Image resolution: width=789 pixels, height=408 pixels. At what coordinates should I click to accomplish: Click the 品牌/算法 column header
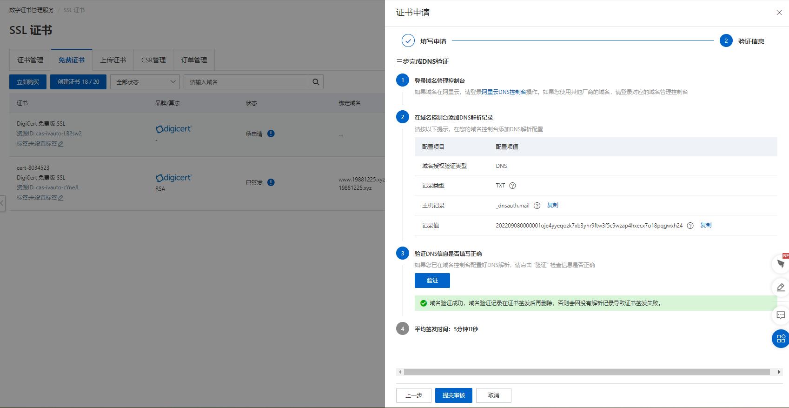point(167,103)
